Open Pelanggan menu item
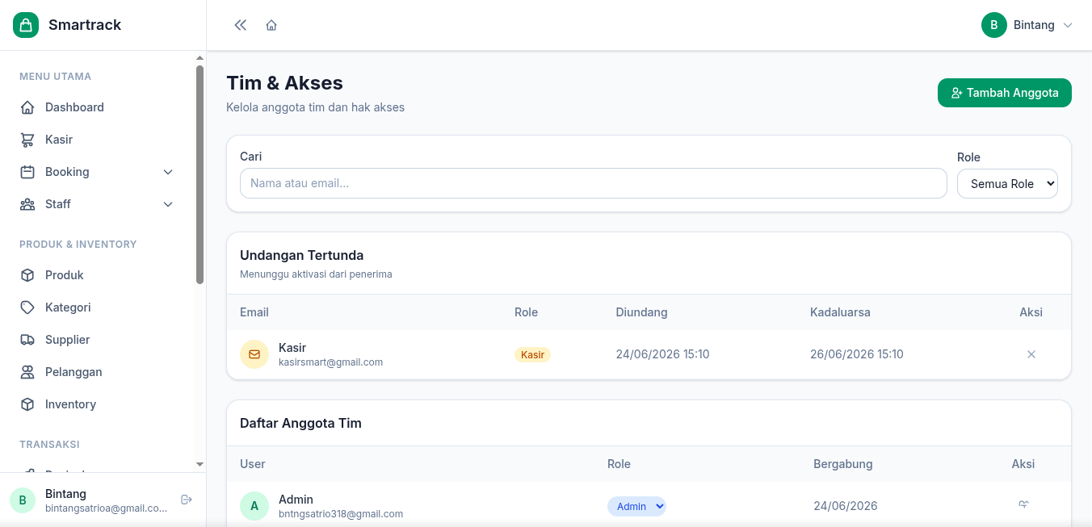The image size is (1092, 527). pos(97,372)
